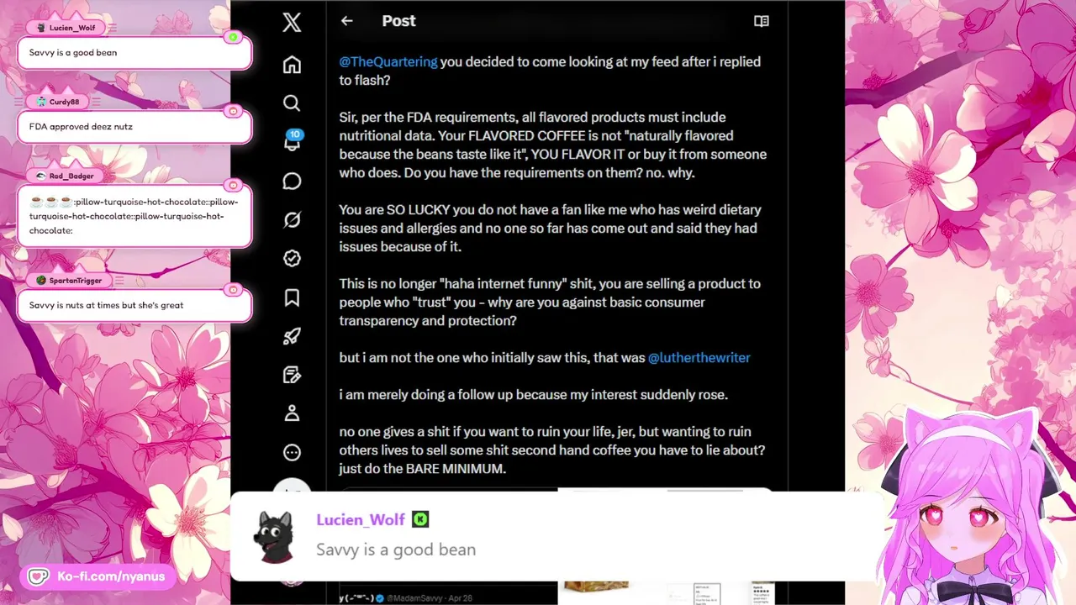1076x605 pixels.
Task: Select the verified checkmark badge icon
Action: click(292, 259)
